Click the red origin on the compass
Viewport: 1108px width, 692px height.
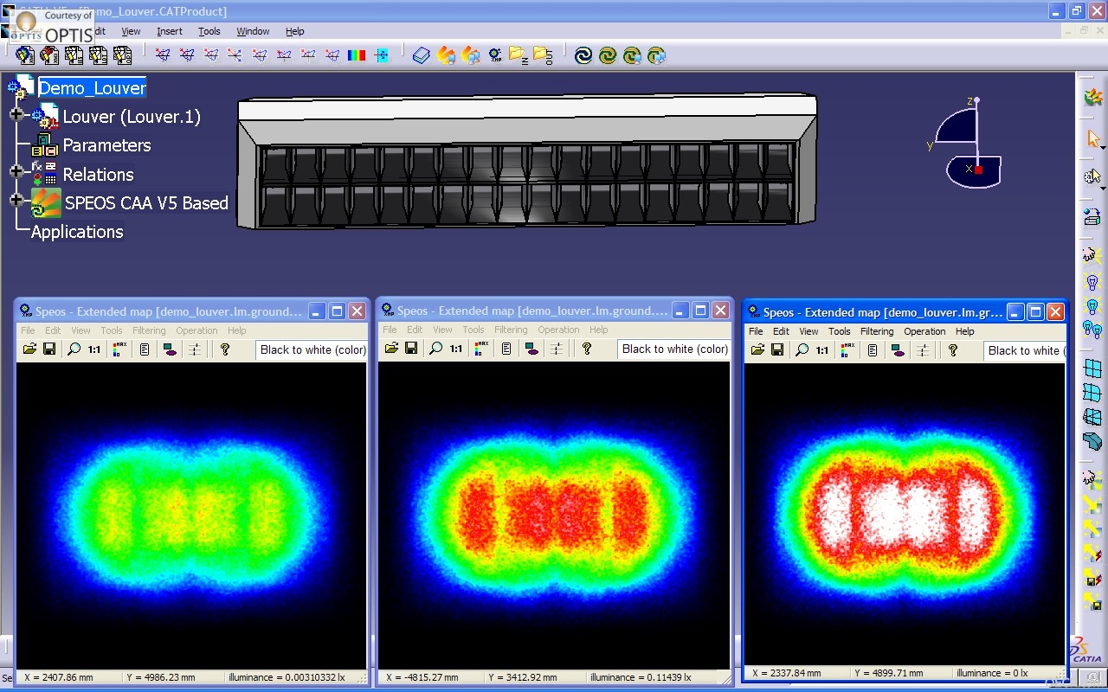pyautogui.click(x=979, y=170)
